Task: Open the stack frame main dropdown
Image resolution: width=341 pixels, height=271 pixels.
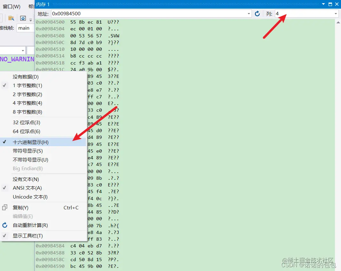Action: [25, 28]
